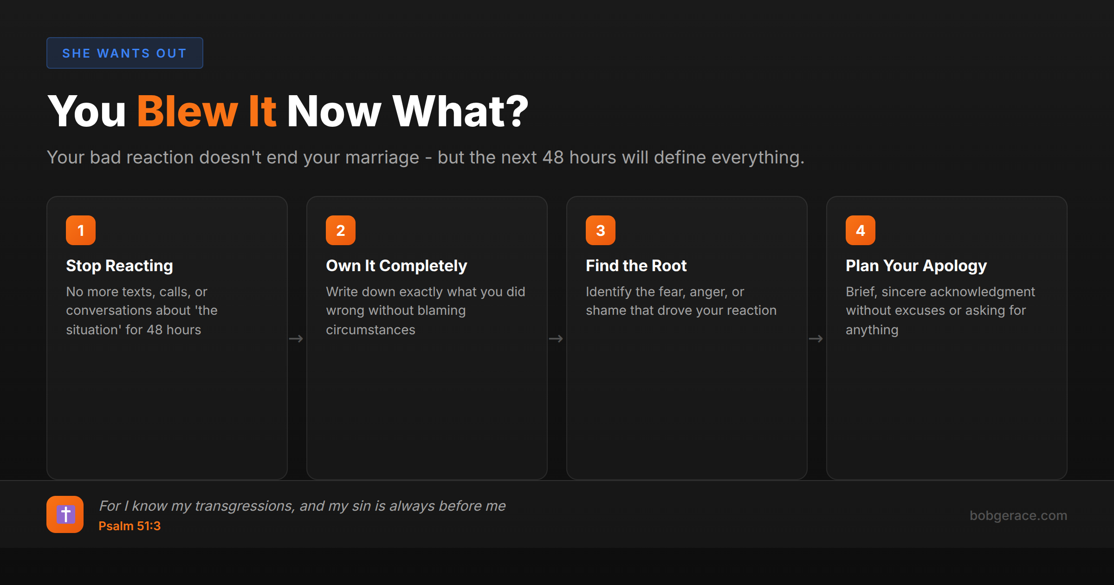The width and height of the screenshot is (1114, 585).
Task: Click the transgressions scripture quote text
Action: pyautogui.click(x=302, y=506)
